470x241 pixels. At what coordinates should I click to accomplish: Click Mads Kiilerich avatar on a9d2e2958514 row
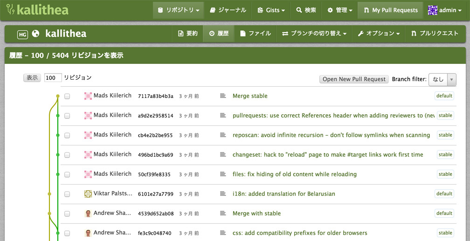pos(88,116)
